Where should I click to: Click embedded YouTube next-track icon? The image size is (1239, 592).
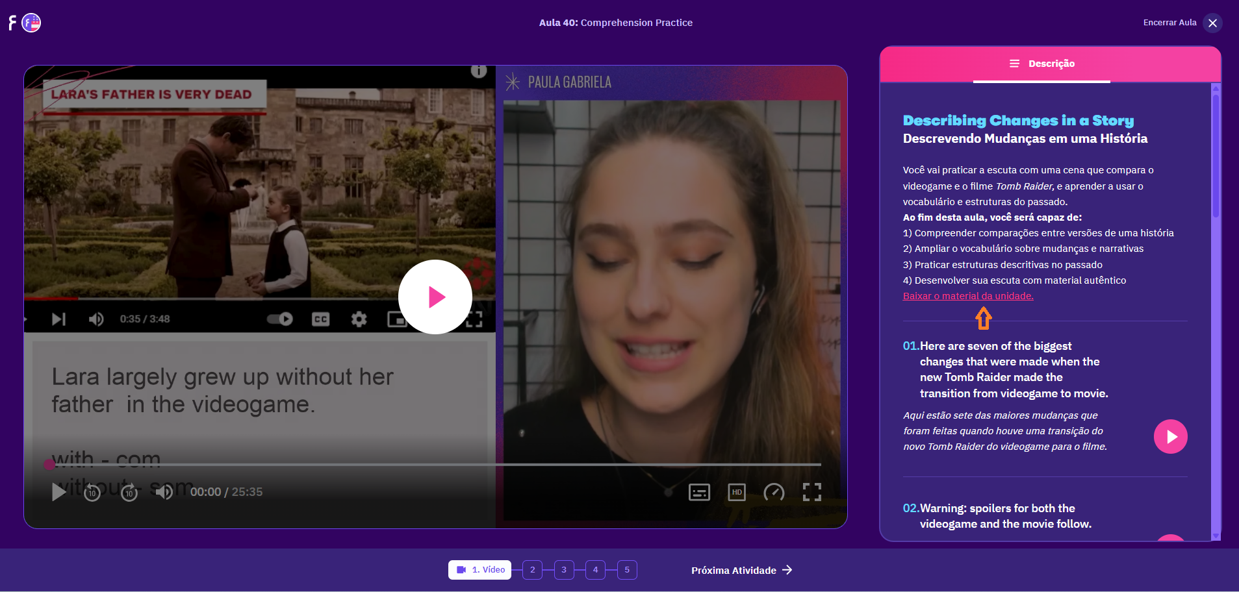click(x=59, y=319)
